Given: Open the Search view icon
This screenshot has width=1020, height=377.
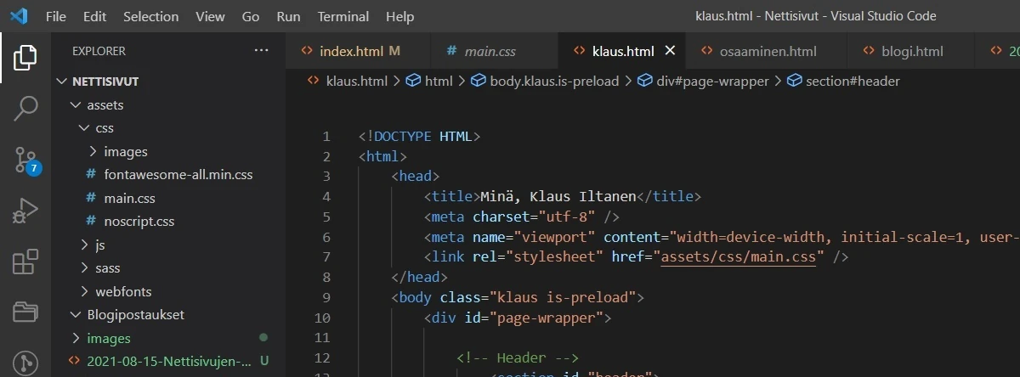Looking at the screenshot, I should click(x=25, y=108).
